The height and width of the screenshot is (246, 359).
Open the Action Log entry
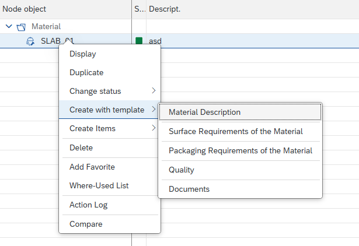click(88, 205)
